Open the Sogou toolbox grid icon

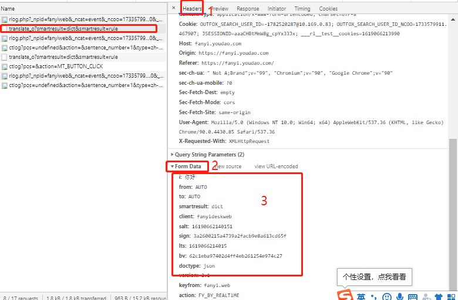tap(452, 297)
